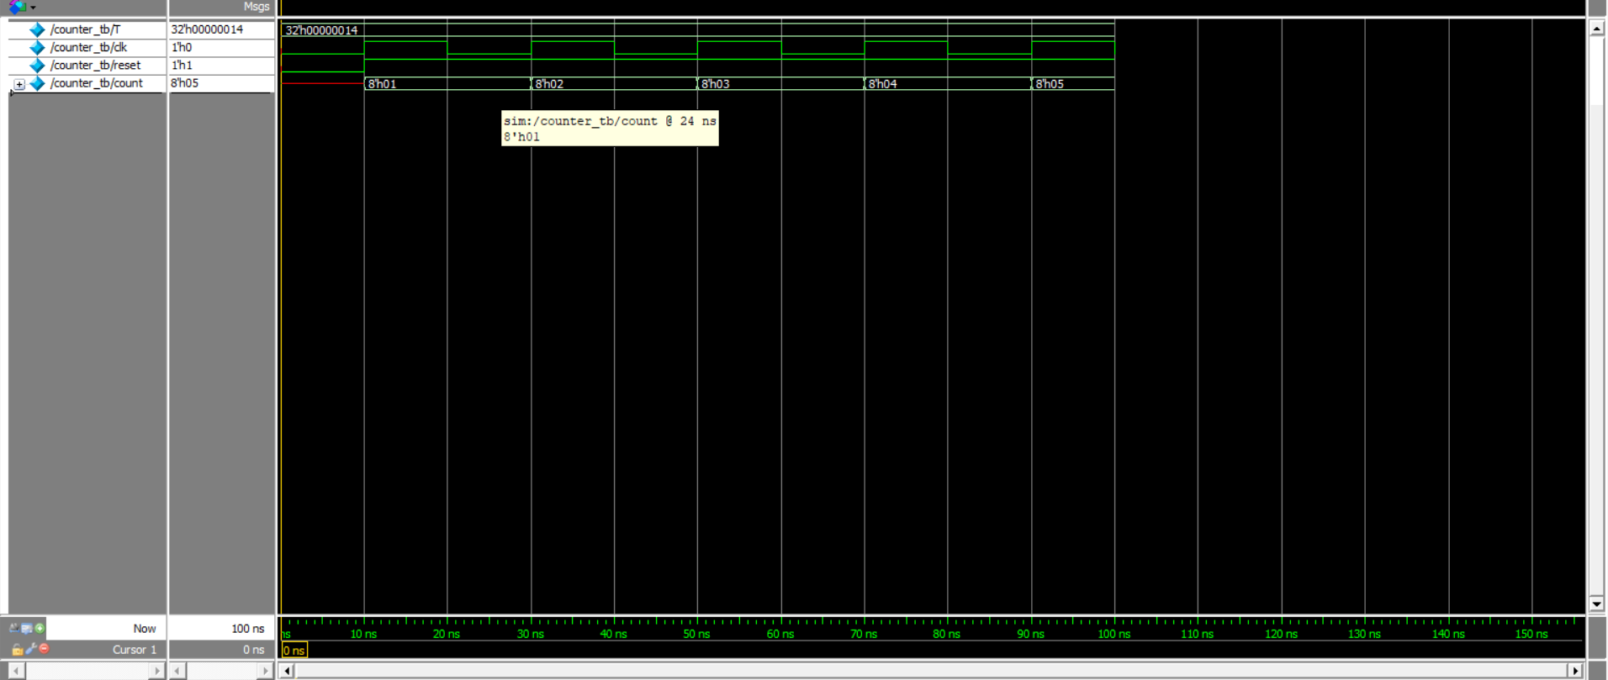Click the value 32'h00000014 in Msgs column

(207, 29)
